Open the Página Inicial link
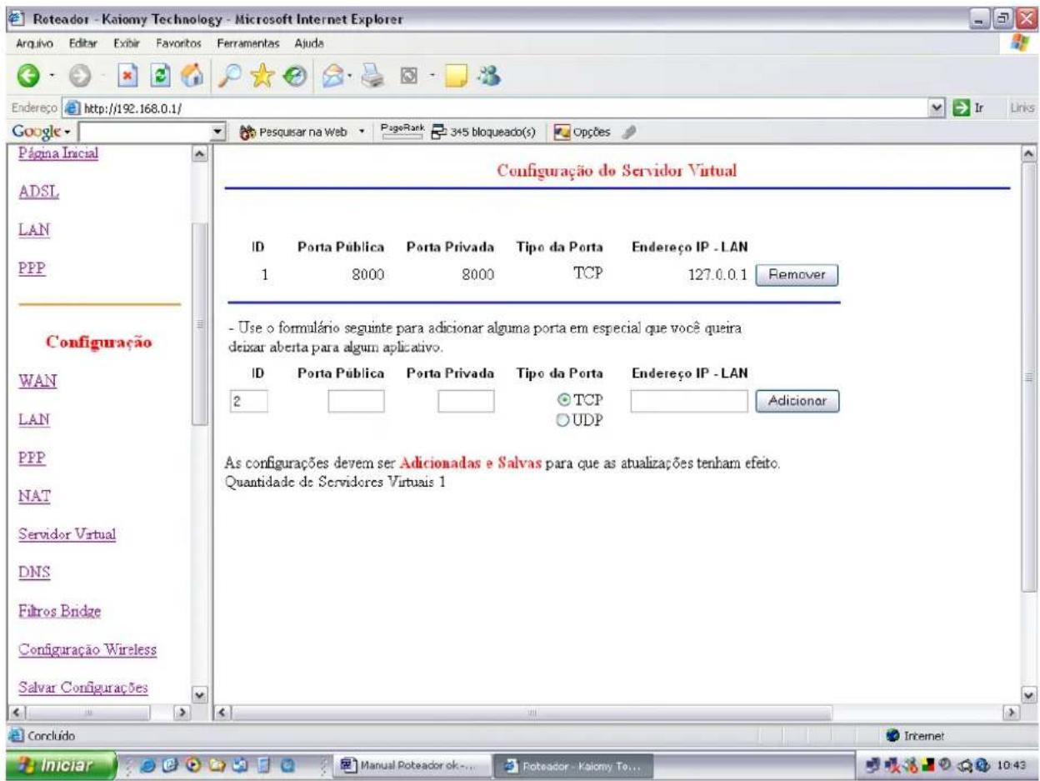The width and height of the screenshot is (1040, 781). coord(57,153)
